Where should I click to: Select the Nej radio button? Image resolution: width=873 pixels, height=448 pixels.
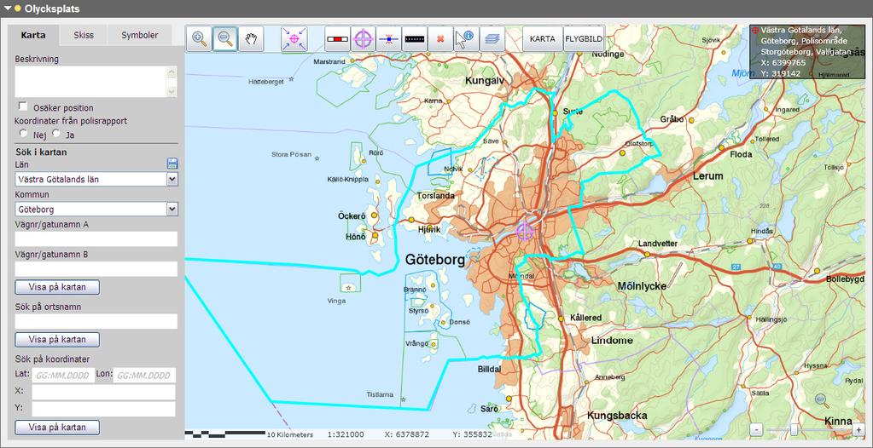23,134
